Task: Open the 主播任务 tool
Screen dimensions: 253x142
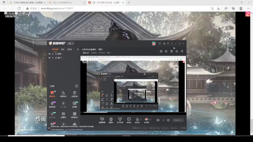Action: point(74,94)
